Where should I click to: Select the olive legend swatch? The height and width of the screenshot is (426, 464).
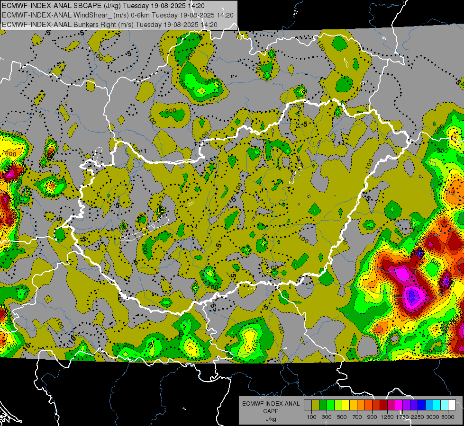coord(316,405)
